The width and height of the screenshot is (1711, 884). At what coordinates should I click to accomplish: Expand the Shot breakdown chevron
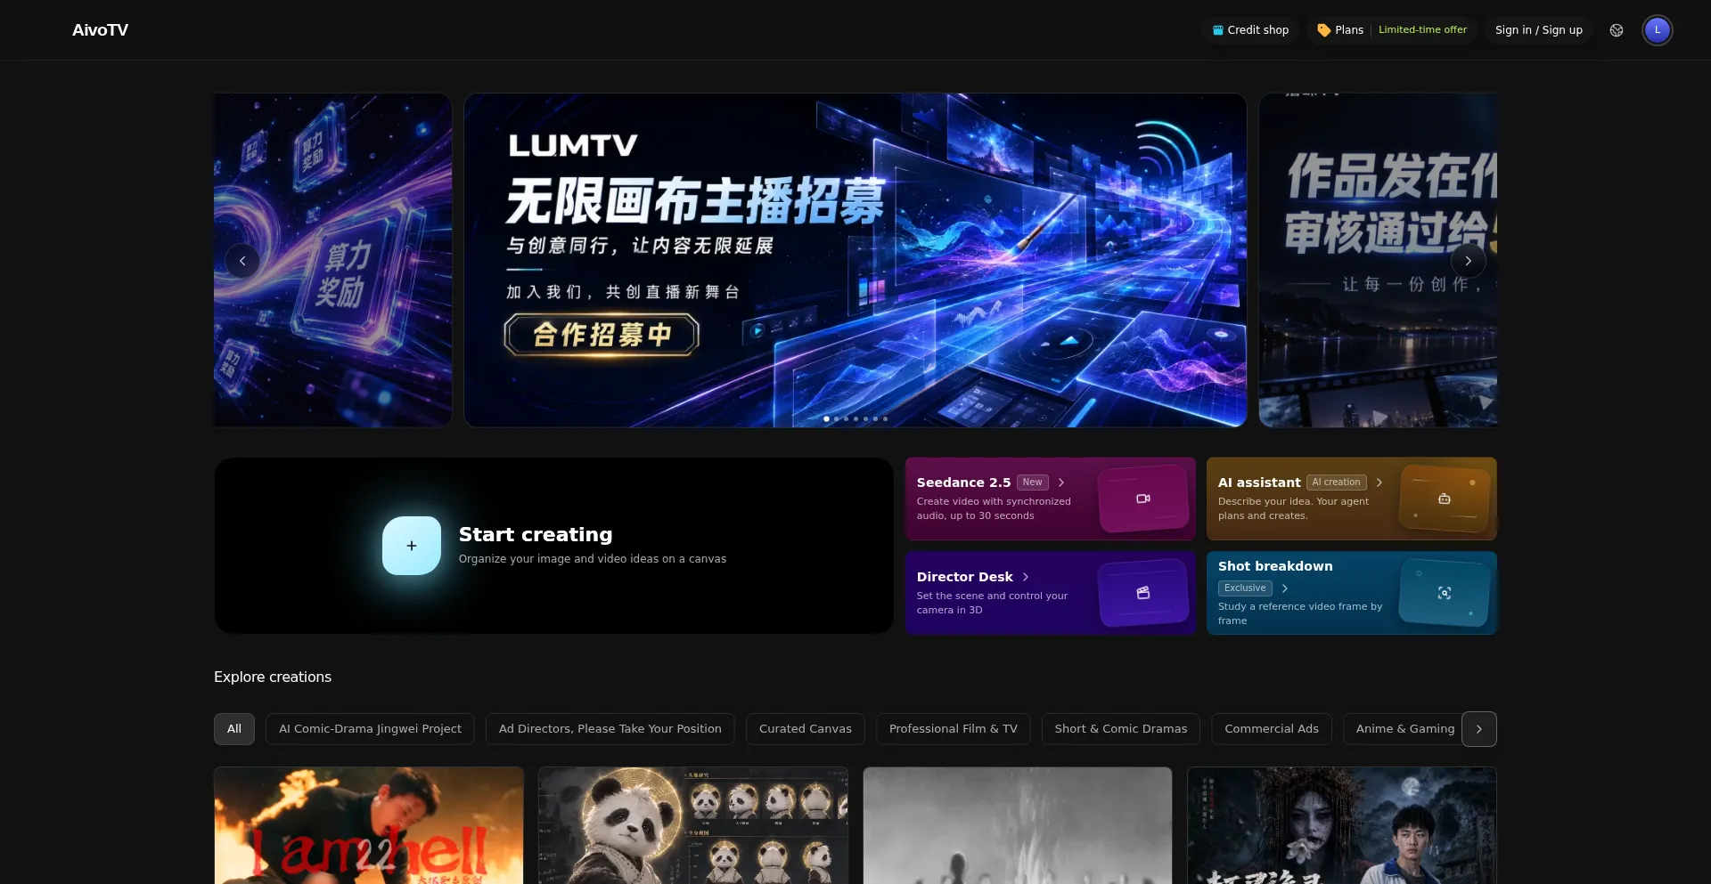(x=1285, y=588)
